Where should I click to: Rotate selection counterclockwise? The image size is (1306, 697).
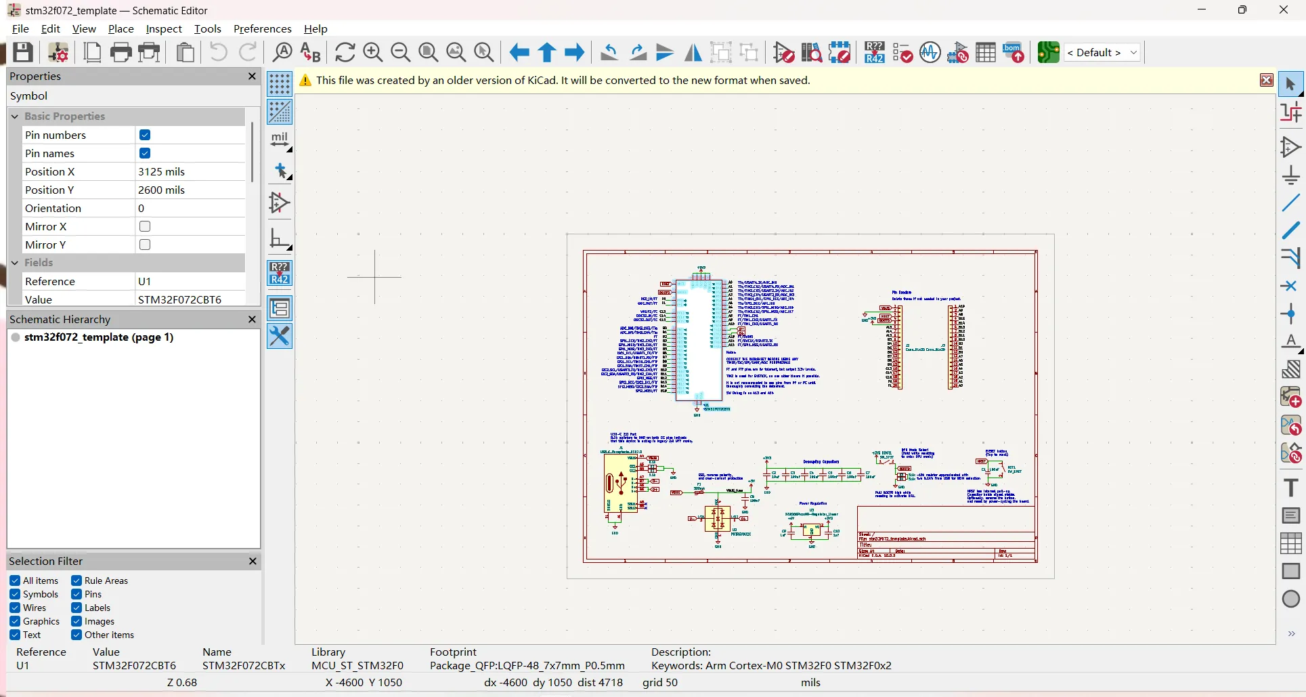(x=609, y=52)
